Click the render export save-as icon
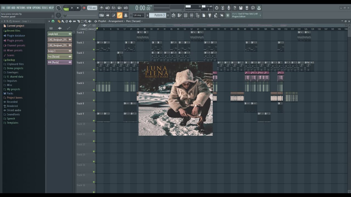 coord(247,8)
